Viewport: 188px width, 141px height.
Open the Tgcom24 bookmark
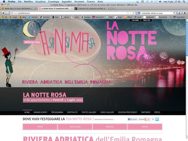click(98, 17)
